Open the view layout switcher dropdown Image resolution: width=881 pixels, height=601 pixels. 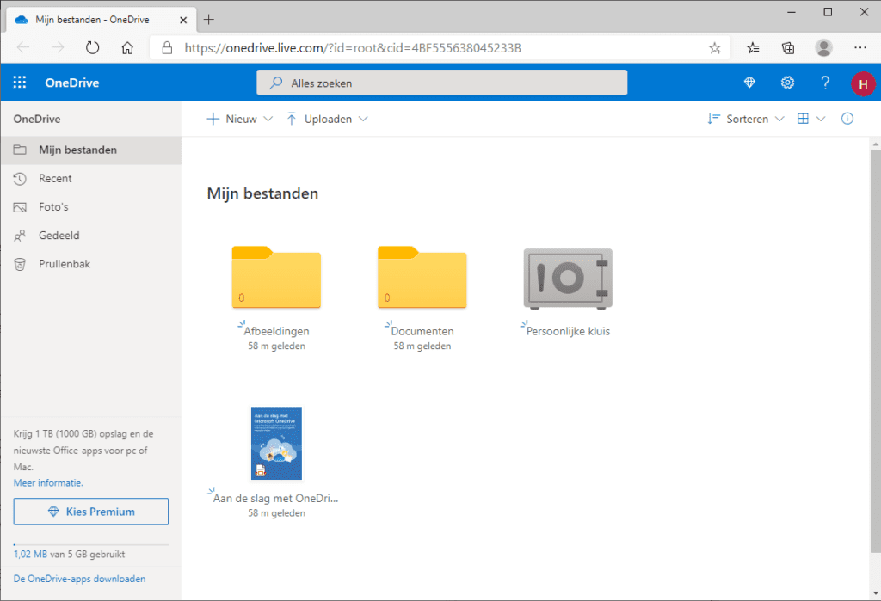tap(811, 119)
